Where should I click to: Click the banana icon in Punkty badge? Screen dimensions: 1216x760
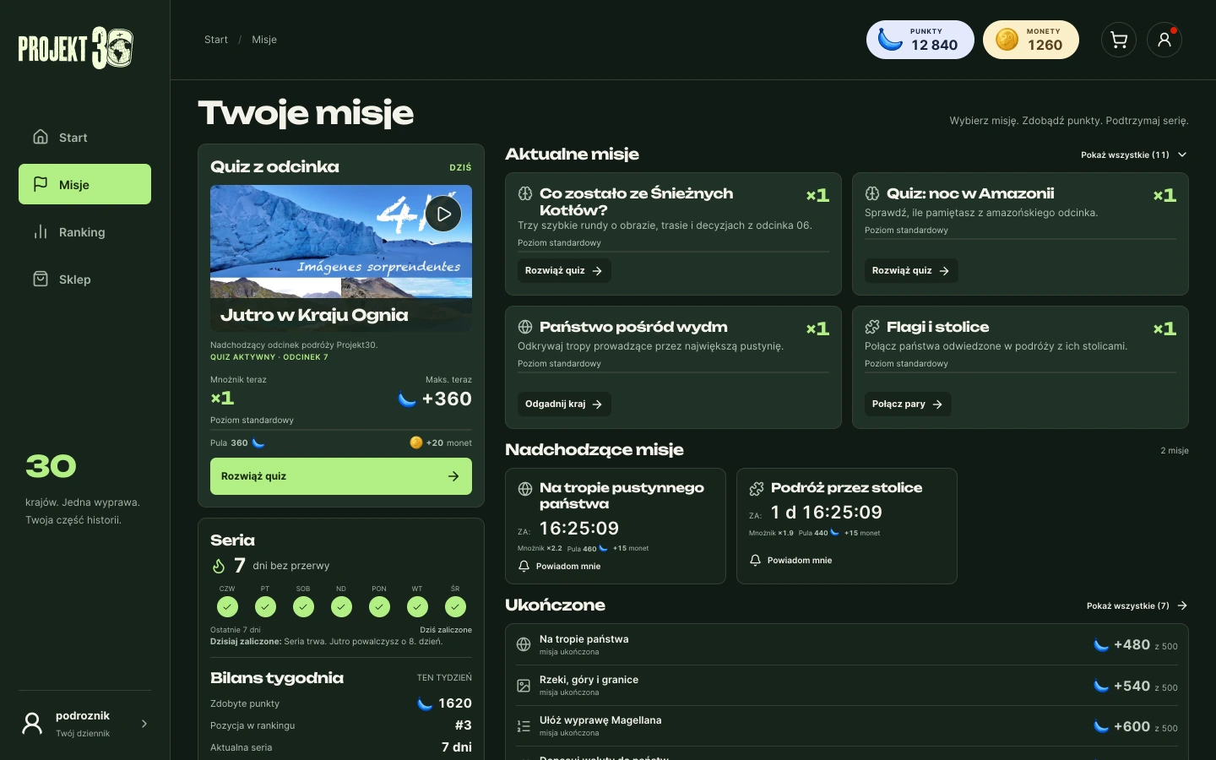890,40
